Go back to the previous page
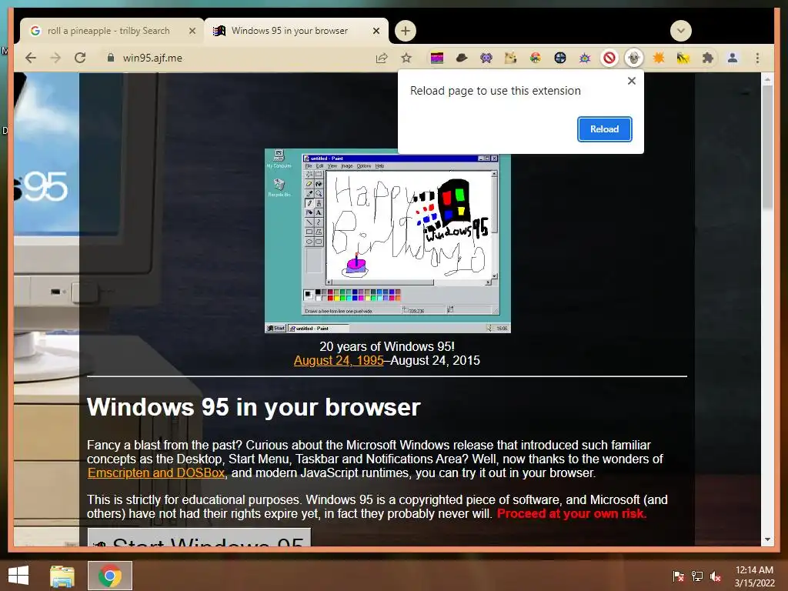Screen dimensions: 788x591 pyautogui.click(x=31, y=58)
